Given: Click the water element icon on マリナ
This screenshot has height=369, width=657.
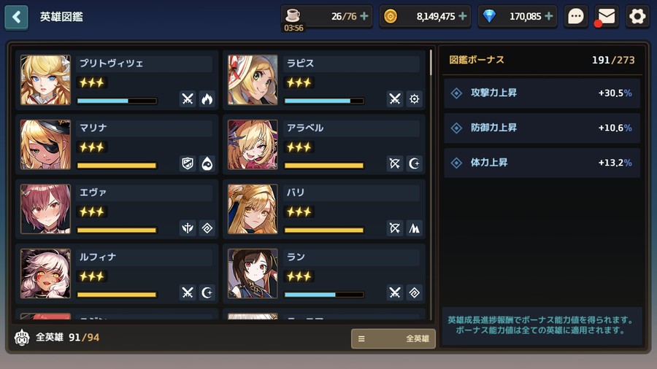Looking at the screenshot, I should click(207, 163).
